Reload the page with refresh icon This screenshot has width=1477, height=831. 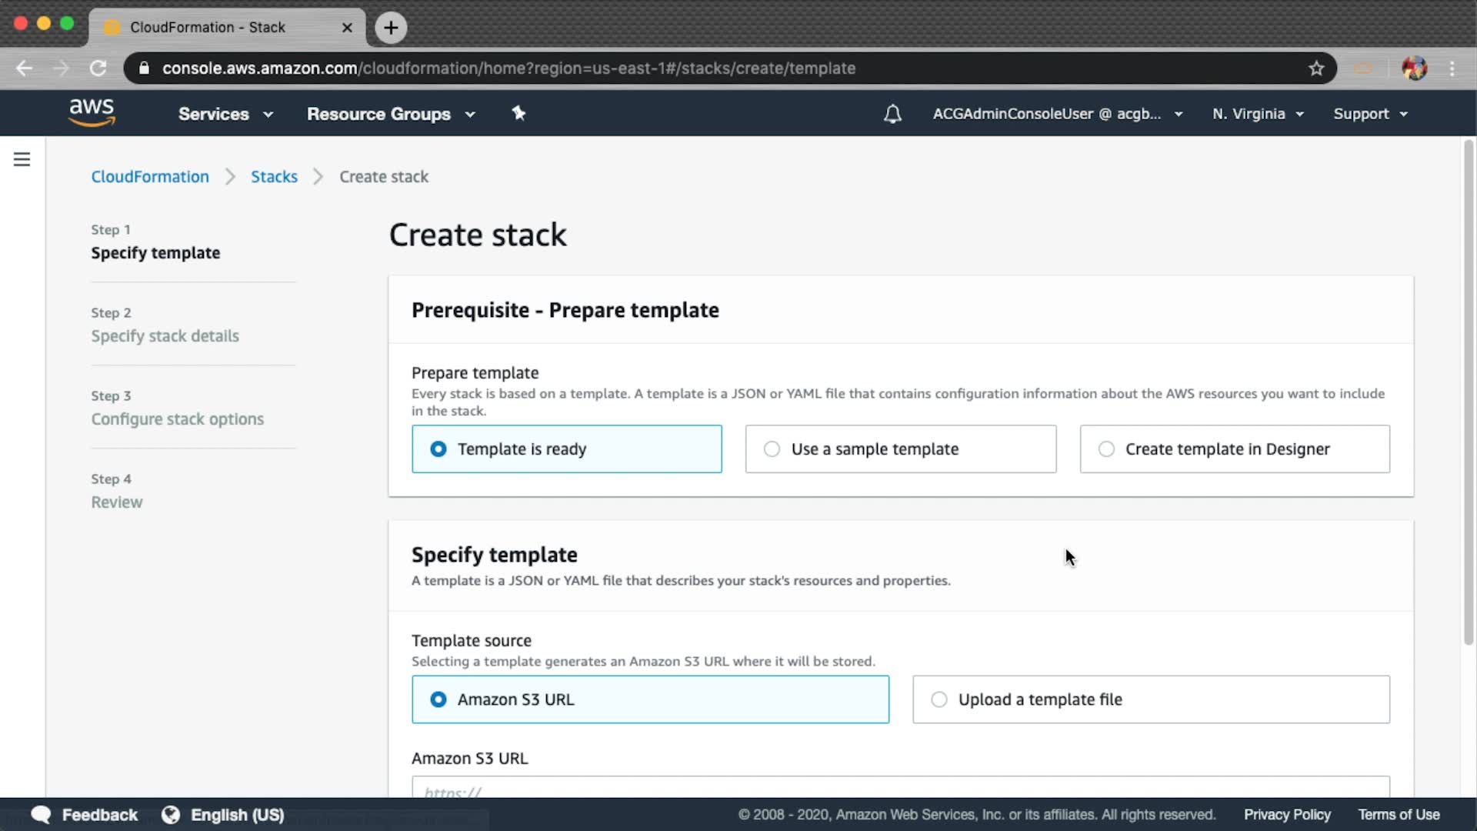(98, 68)
